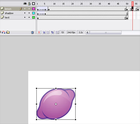This screenshot has height=124, width=140.
Task: Click the timeline scroll left arrow
Action: click(x=87, y=33)
